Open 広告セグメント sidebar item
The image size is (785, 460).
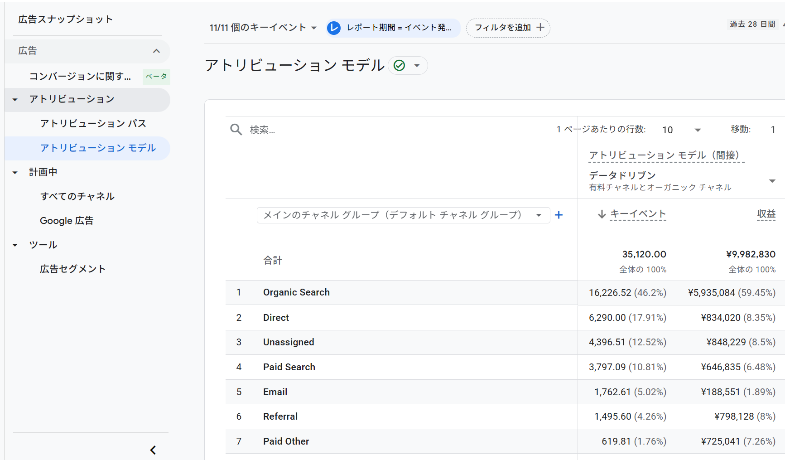tap(73, 269)
